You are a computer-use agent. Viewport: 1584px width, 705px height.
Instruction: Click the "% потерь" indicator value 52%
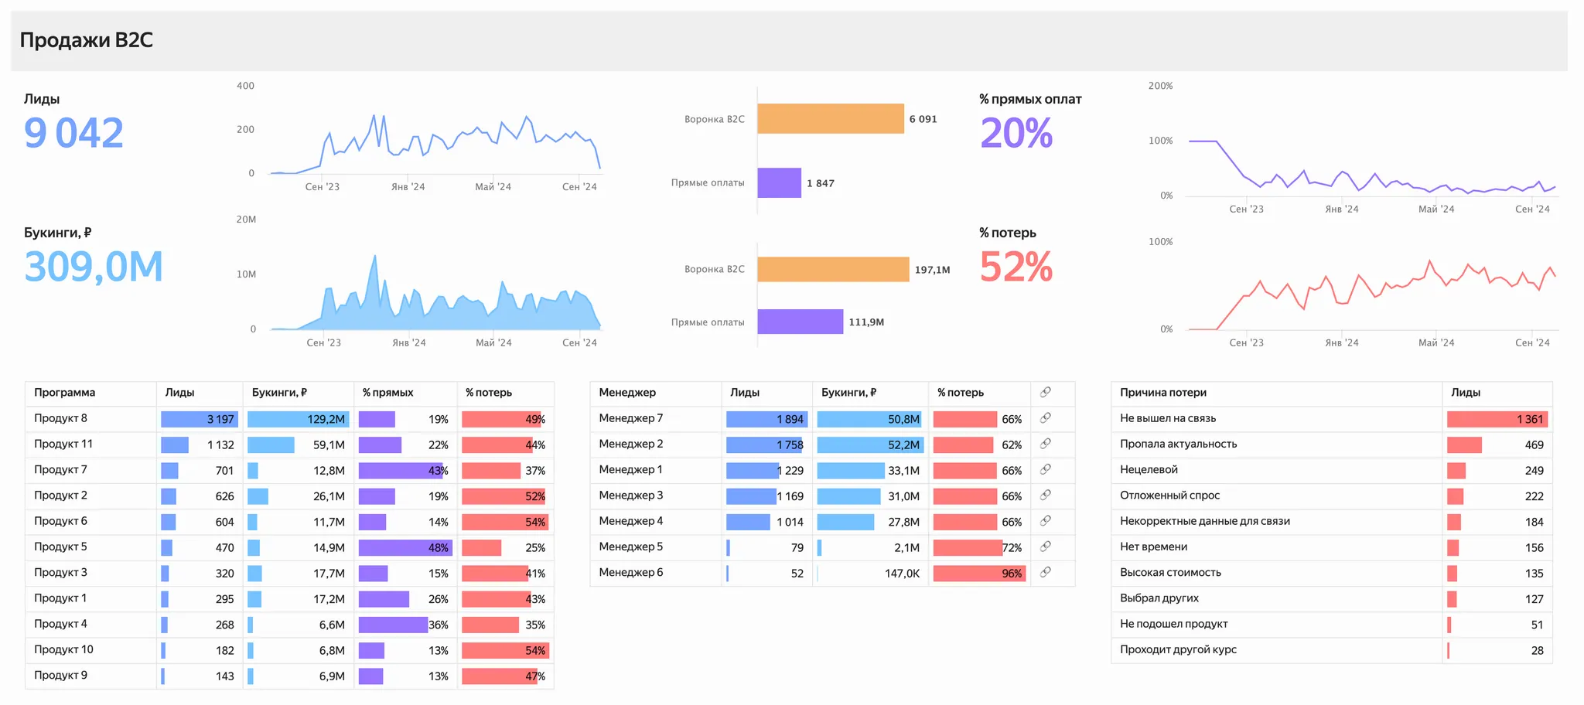click(x=1016, y=267)
